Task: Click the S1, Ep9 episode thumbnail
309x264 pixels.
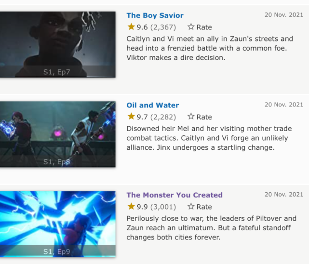Action: 57,224
